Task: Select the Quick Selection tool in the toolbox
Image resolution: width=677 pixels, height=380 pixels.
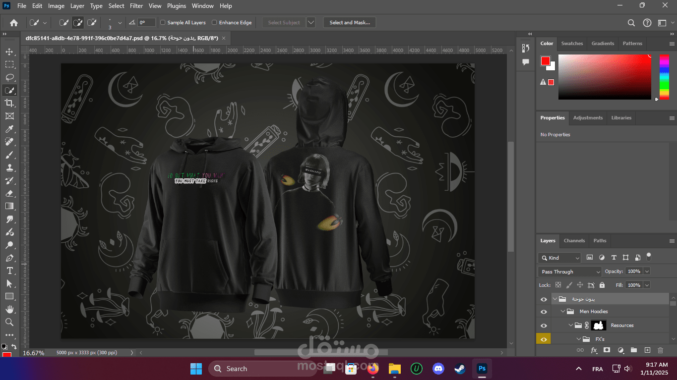Action: (x=9, y=90)
